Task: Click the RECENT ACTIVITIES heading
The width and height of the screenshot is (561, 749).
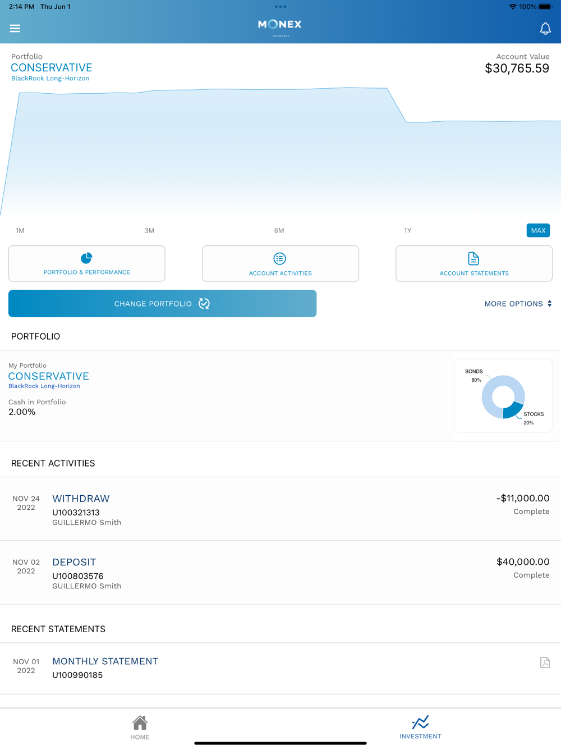Action: [53, 463]
